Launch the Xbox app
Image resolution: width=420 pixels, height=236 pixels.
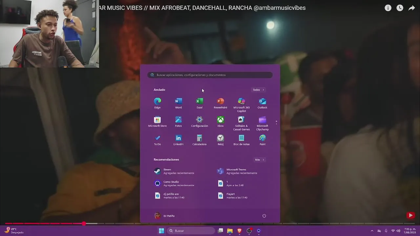[220, 122]
